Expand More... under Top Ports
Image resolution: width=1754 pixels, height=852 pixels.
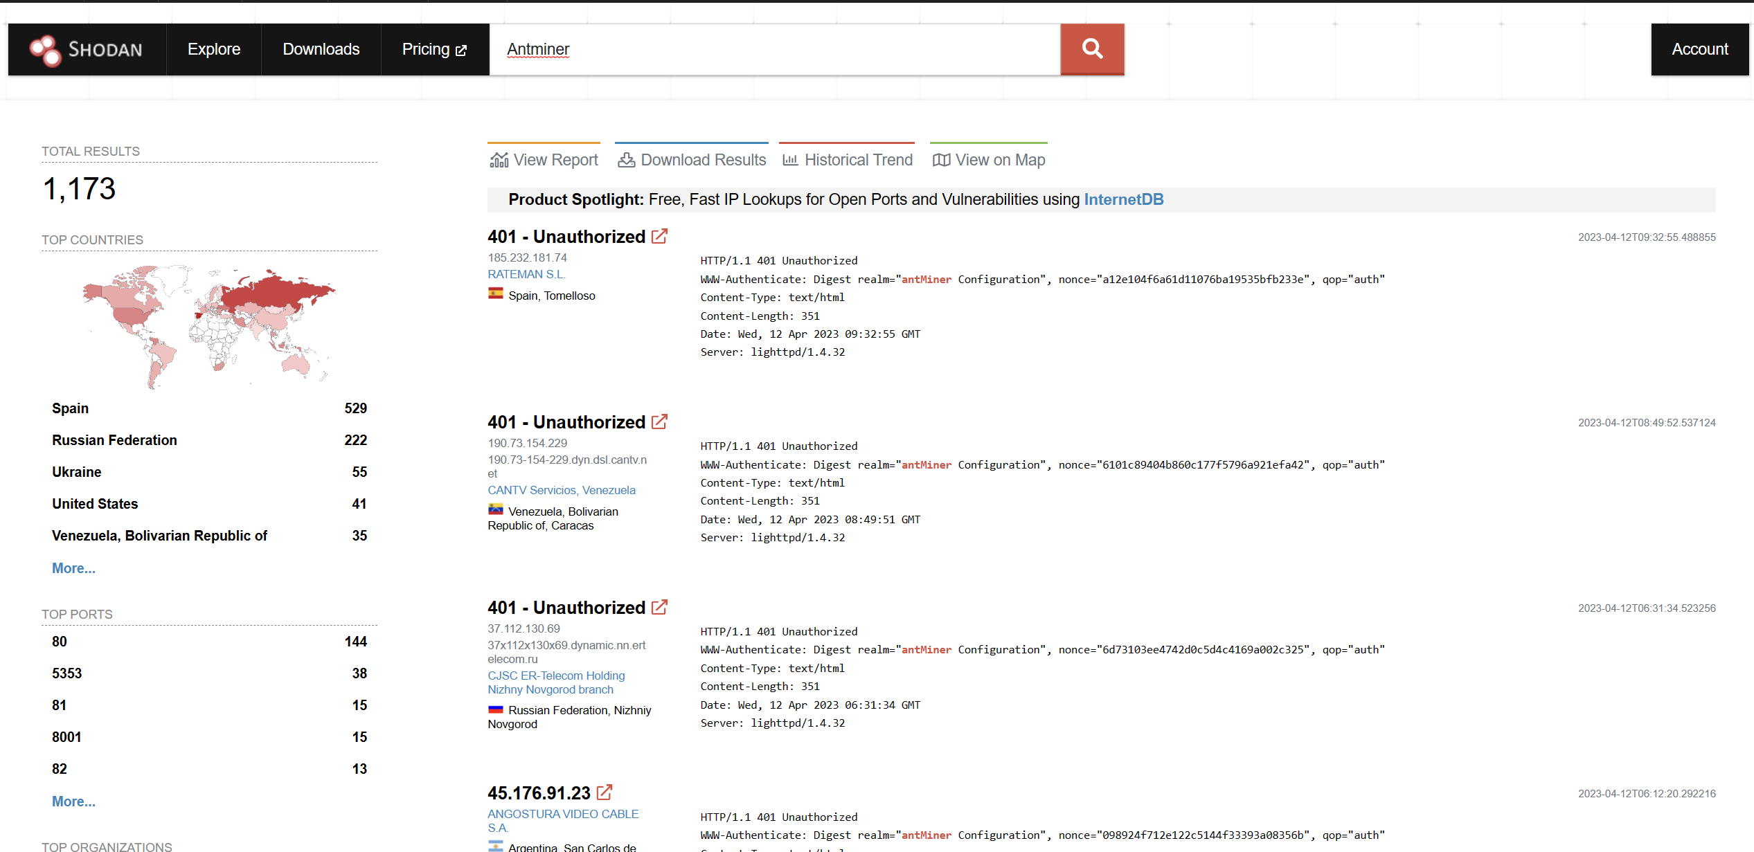tap(73, 801)
